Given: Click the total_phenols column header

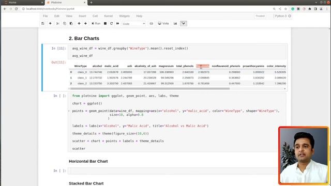Looking at the screenshot, I should coord(185,66).
